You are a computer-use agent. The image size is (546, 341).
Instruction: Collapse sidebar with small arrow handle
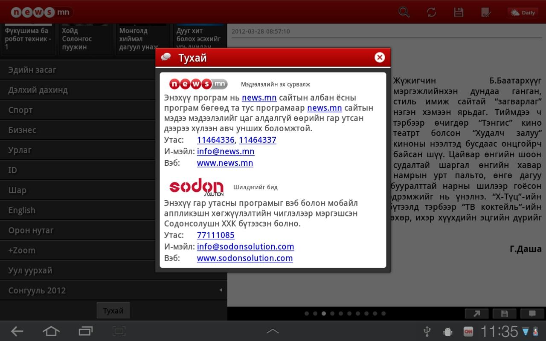[x=221, y=290]
